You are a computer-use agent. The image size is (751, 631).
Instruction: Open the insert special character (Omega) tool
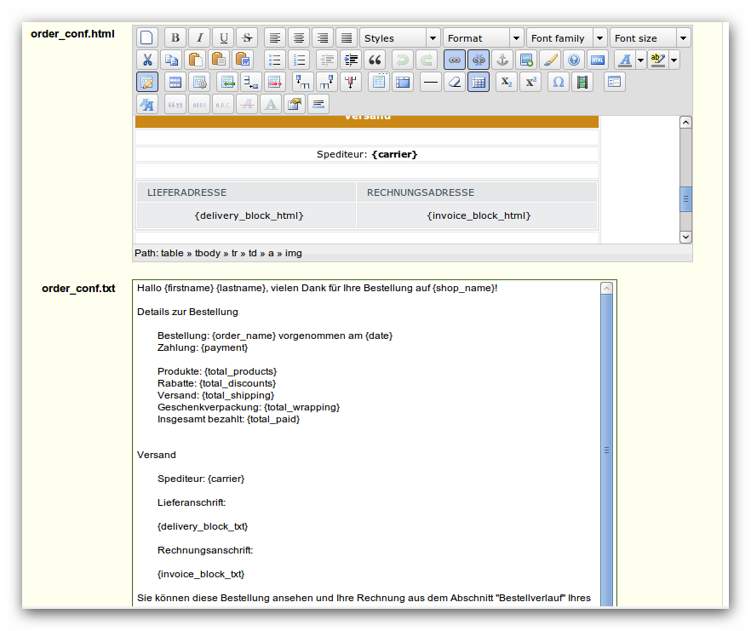coord(558,82)
